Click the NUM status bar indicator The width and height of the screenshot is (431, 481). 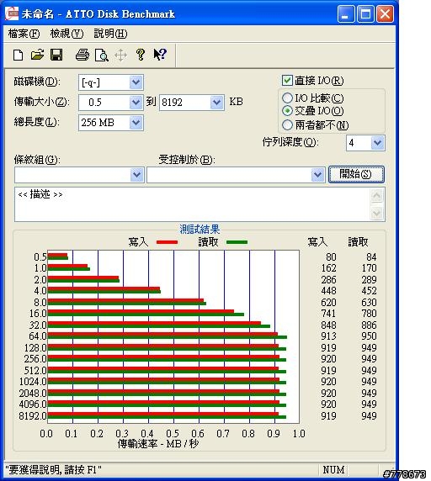pyautogui.click(x=333, y=470)
